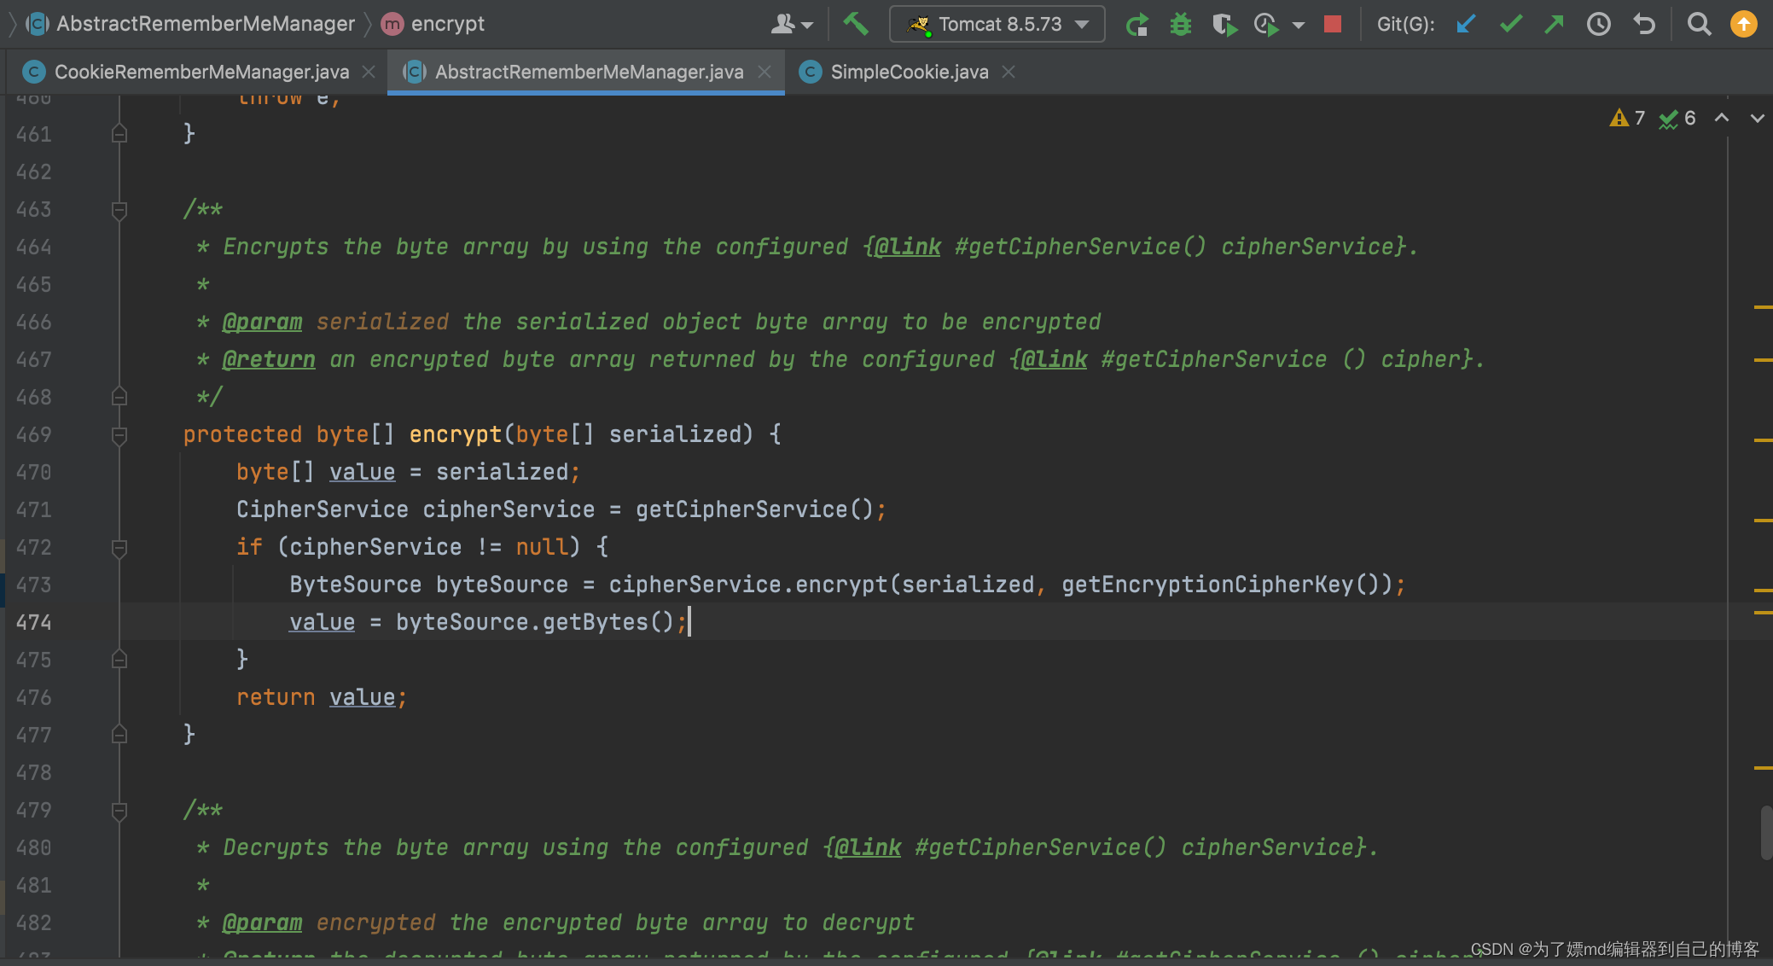Click the @link on line 480 Javadoc
This screenshot has height=966, width=1773.
tap(868, 847)
